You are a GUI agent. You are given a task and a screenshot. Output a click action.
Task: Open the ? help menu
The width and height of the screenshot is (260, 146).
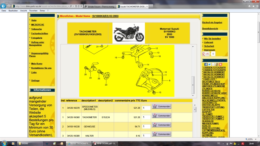click(48, 11)
